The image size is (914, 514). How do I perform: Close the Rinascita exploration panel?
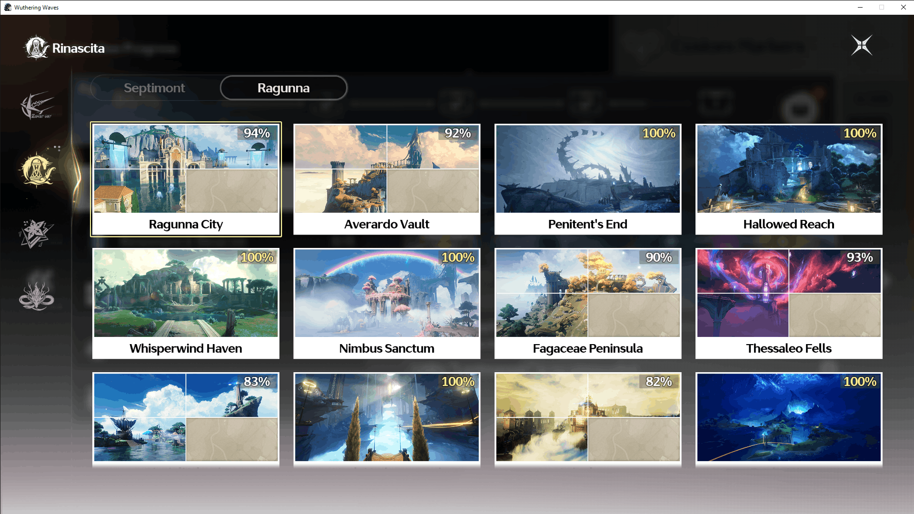click(862, 46)
